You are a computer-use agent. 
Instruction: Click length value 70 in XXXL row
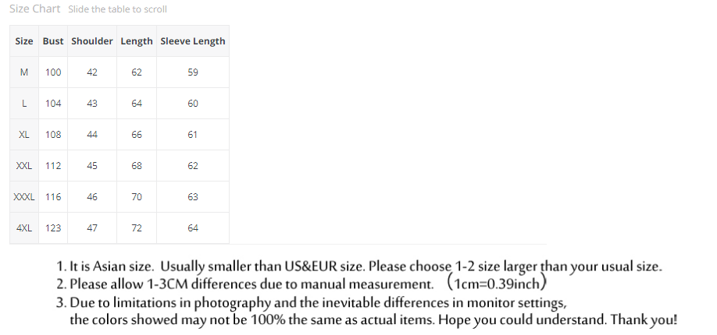[137, 197]
